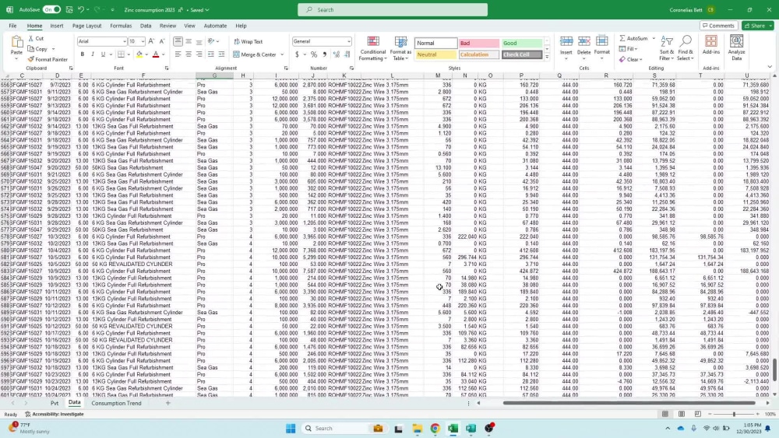Screen dimensions: 779x438
Task: Click the title bar search box
Action: [393, 9]
